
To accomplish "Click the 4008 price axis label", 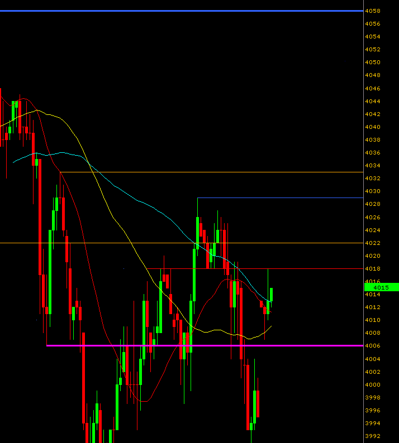I will coord(373,333).
